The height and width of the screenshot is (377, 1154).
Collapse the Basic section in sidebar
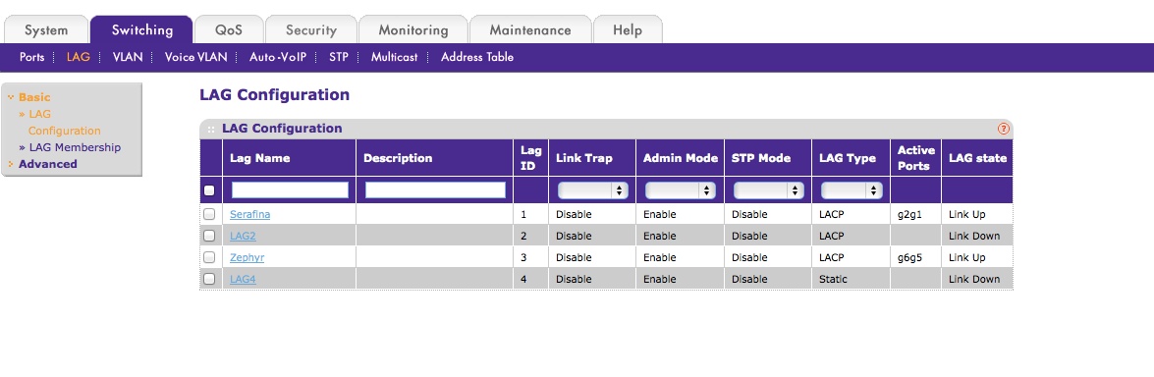tap(10, 97)
